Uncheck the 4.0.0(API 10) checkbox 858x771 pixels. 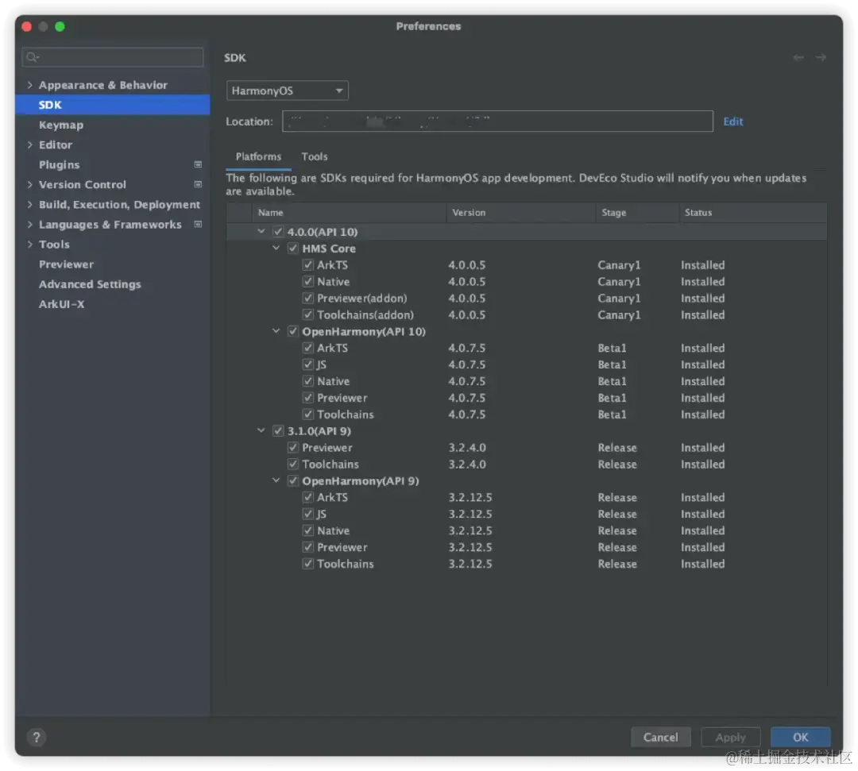(x=278, y=232)
